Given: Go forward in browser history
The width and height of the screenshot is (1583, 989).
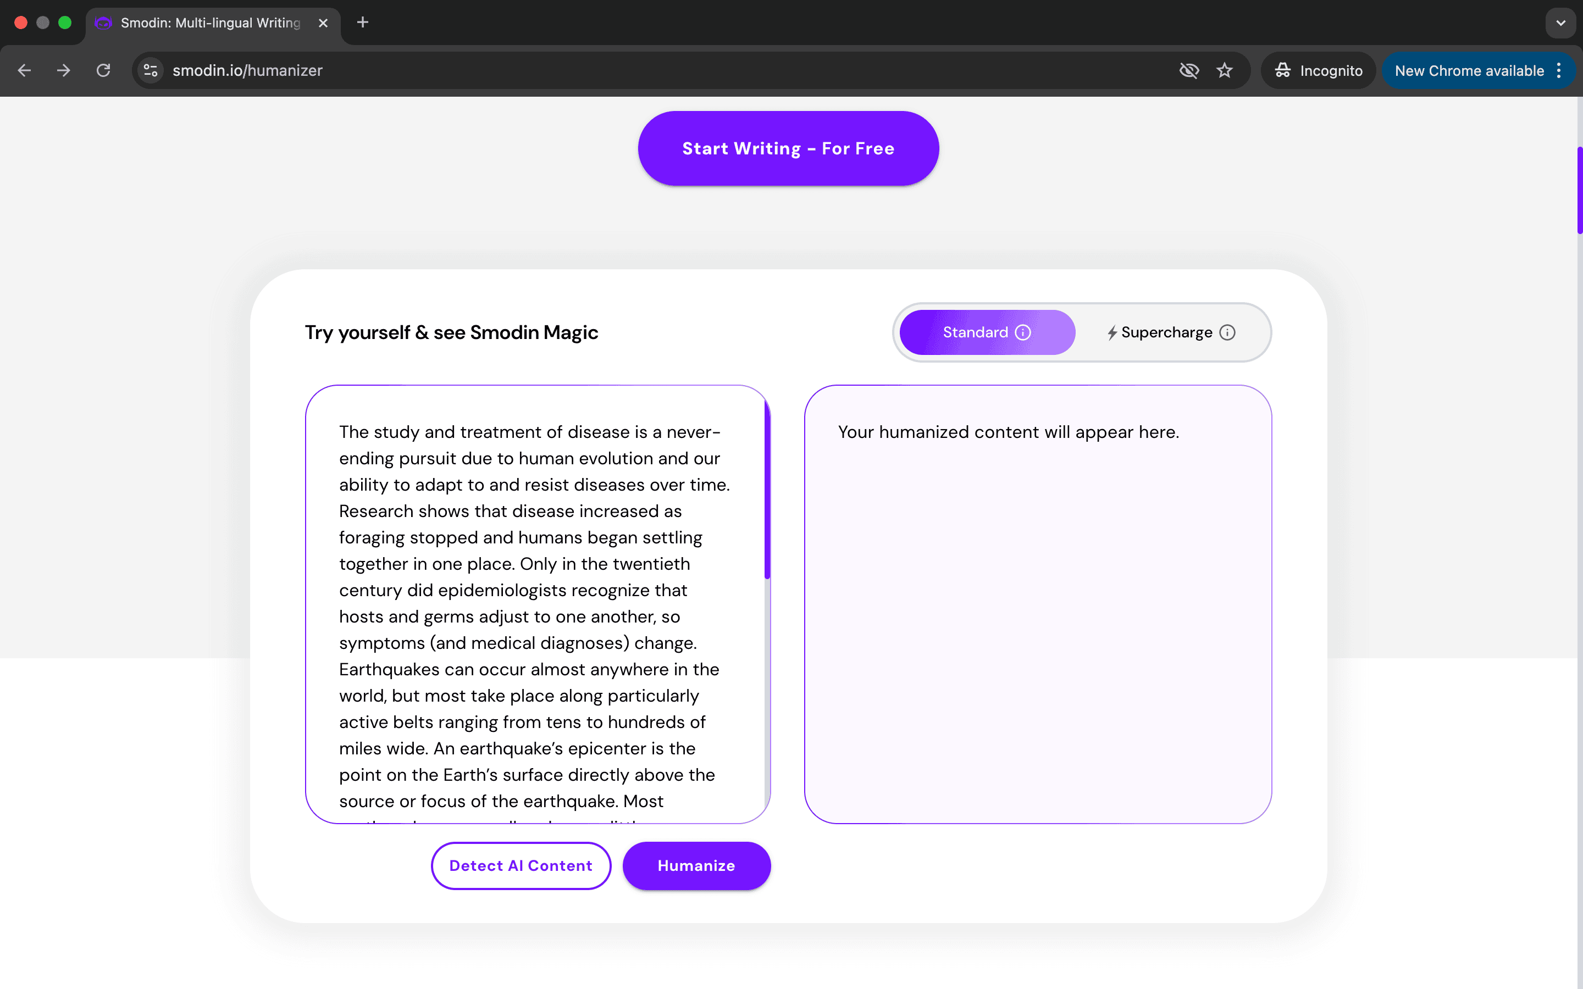Looking at the screenshot, I should click(x=63, y=71).
